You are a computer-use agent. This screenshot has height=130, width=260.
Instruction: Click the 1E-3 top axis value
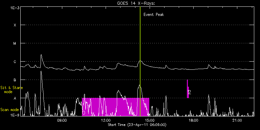pyautogui.click(x=15, y=8)
